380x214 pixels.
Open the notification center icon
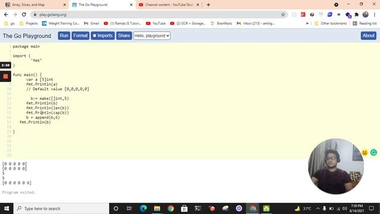click(x=371, y=209)
